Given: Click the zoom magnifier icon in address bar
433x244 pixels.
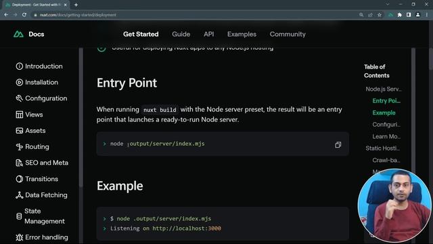Looking at the screenshot, I should (x=361, y=15).
